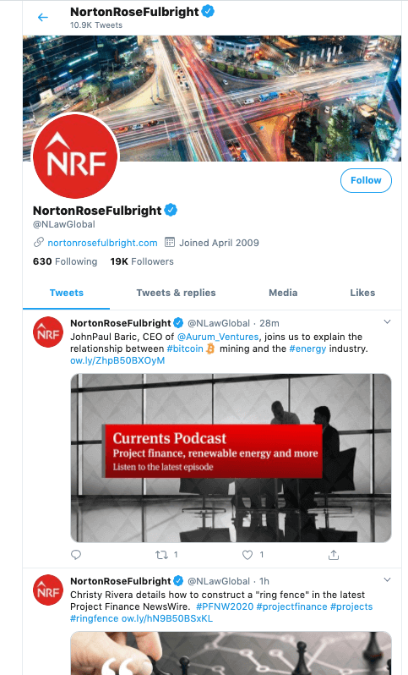Retweet the Currents Podcast tweet
This screenshot has width=408, height=675.
tap(161, 555)
